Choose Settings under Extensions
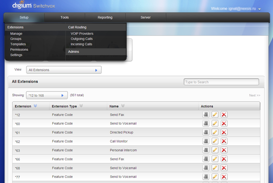Viewport: 273px width, 183px height. (16, 55)
